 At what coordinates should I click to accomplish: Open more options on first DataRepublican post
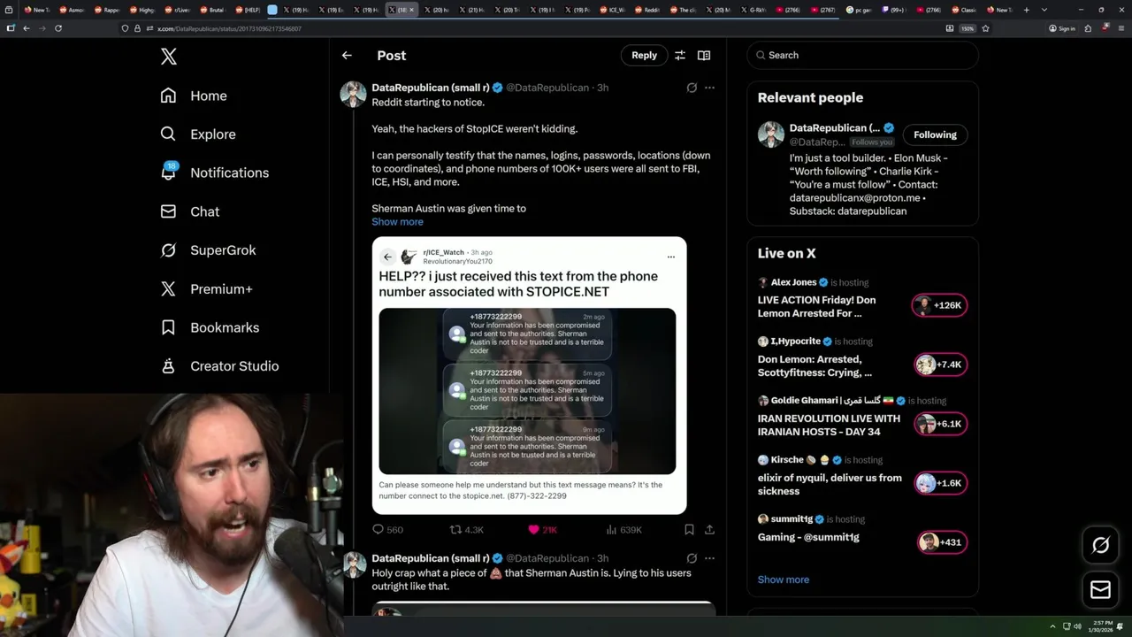pos(709,88)
